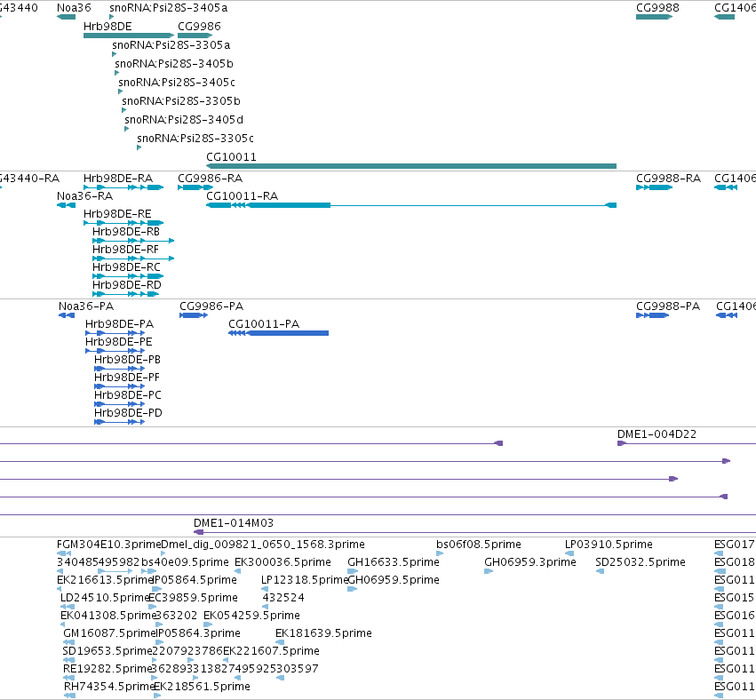The width and height of the screenshot is (756, 700).
Task: Click the Noa36 gene label
Action: 74,8
